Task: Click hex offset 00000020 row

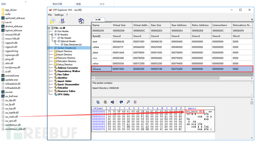Action: (99, 117)
